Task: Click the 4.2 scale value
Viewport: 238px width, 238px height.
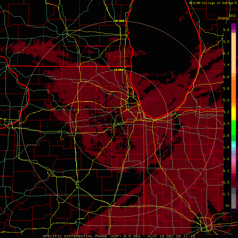Action: [226, 112]
